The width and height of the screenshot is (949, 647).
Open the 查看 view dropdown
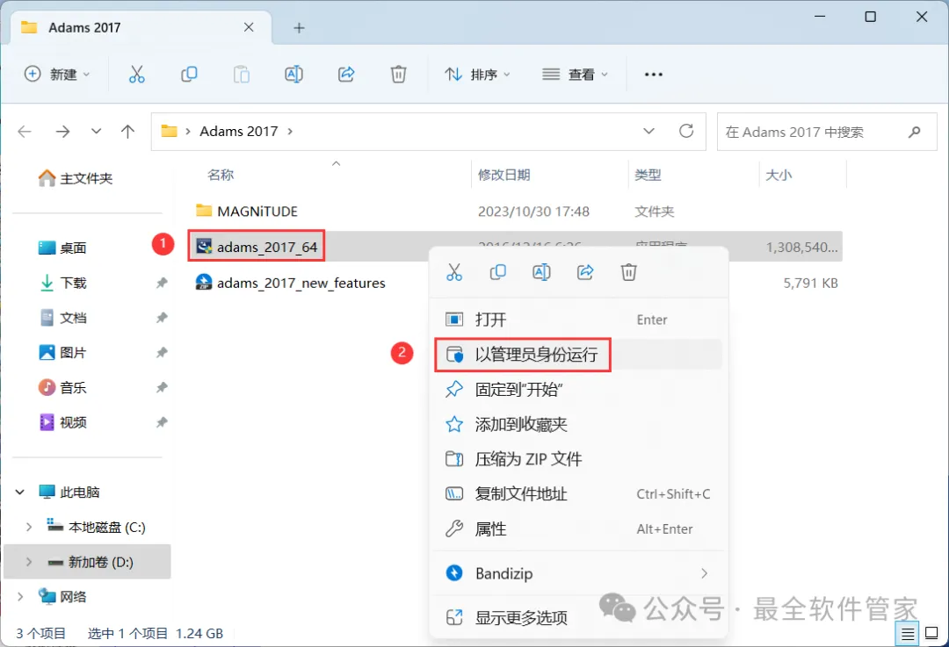pyautogui.click(x=575, y=75)
